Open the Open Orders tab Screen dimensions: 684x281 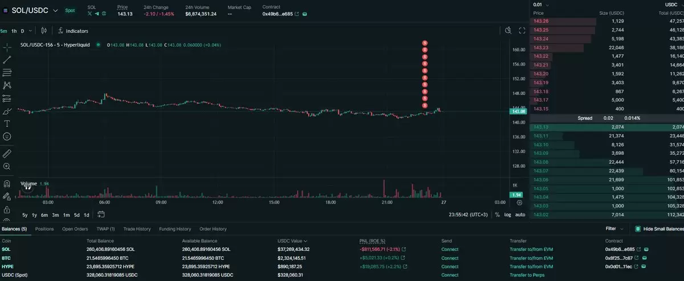pyautogui.click(x=75, y=229)
